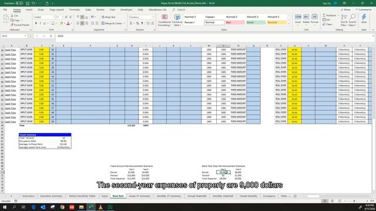Image resolution: width=376 pixels, height=211 pixels.
Task: Open the Annual Waterfall sheet tab
Action: point(197,196)
